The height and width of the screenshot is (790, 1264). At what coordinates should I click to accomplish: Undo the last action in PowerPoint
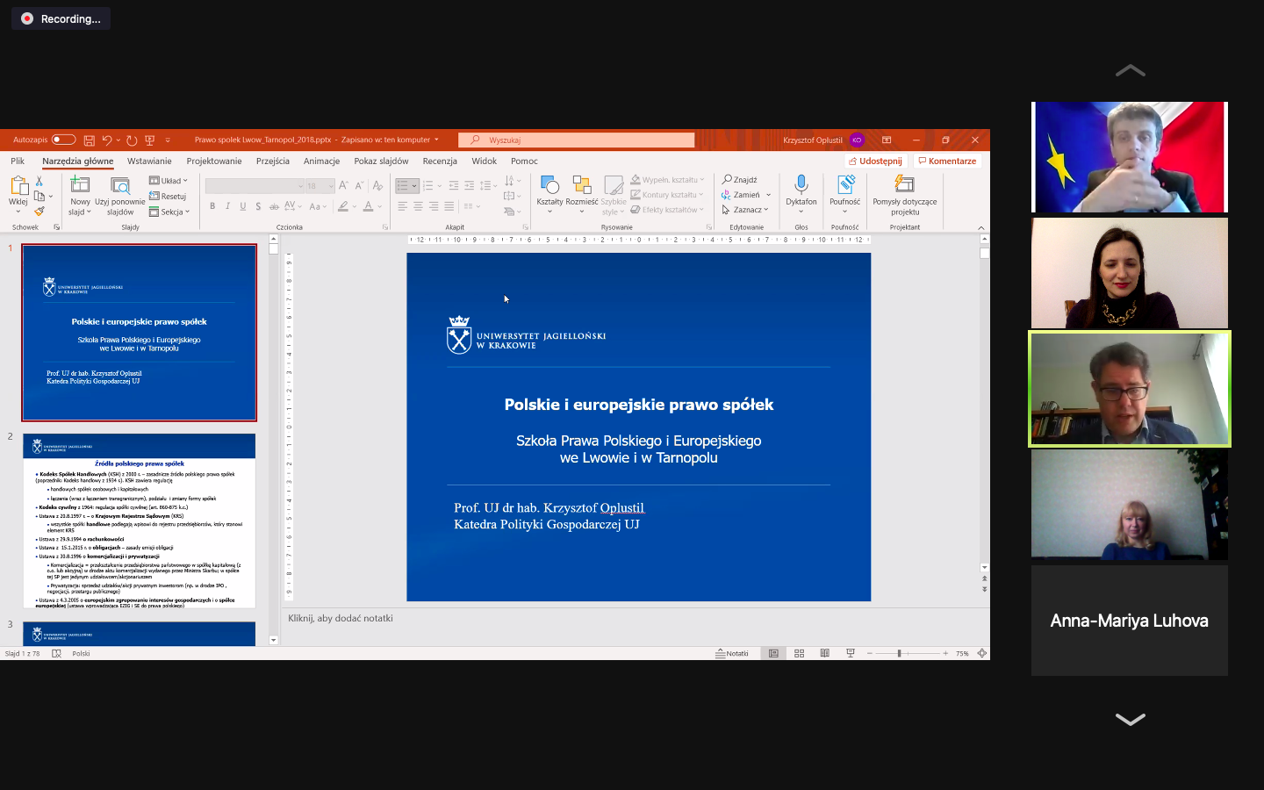[x=106, y=140]
